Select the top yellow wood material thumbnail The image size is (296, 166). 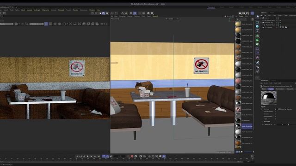click(x=238, y=24)
